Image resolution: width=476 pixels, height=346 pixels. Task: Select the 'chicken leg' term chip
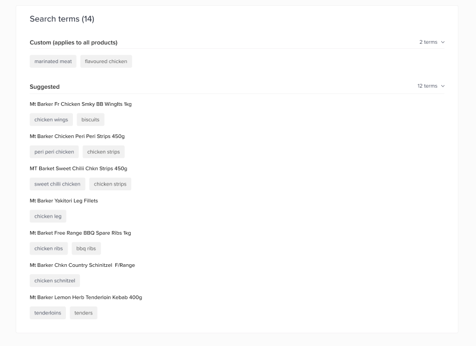[x=48, y=217]
